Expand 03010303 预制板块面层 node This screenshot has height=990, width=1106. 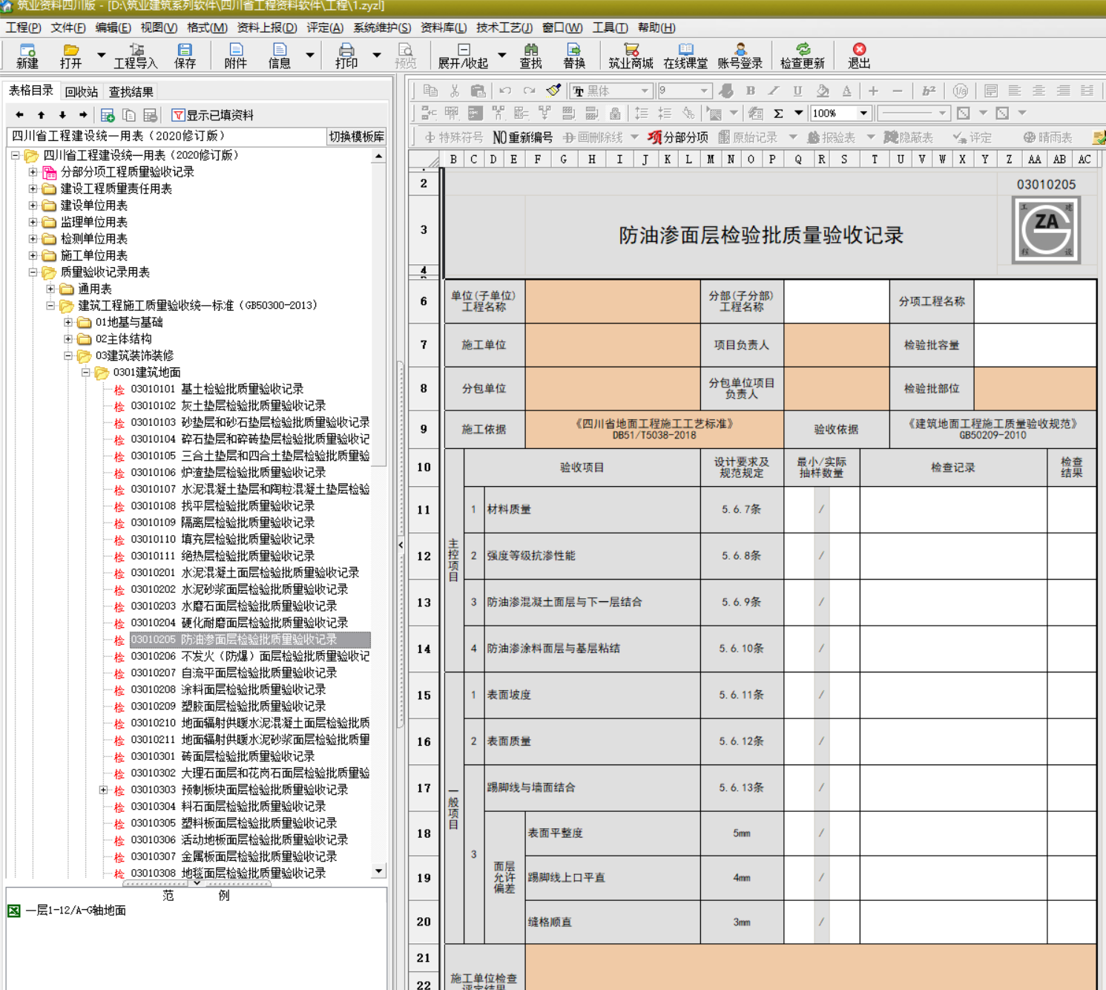tap(103, 790)
